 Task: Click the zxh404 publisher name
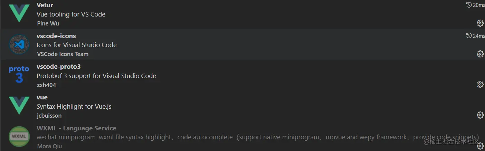[46, 85]
